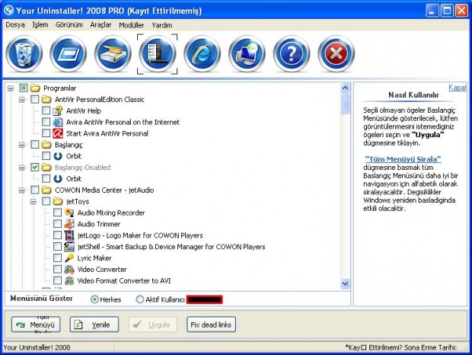Select the "Audio Mixing Recorder" row text
Screen dimensions: 472x355
click(111, 213)
